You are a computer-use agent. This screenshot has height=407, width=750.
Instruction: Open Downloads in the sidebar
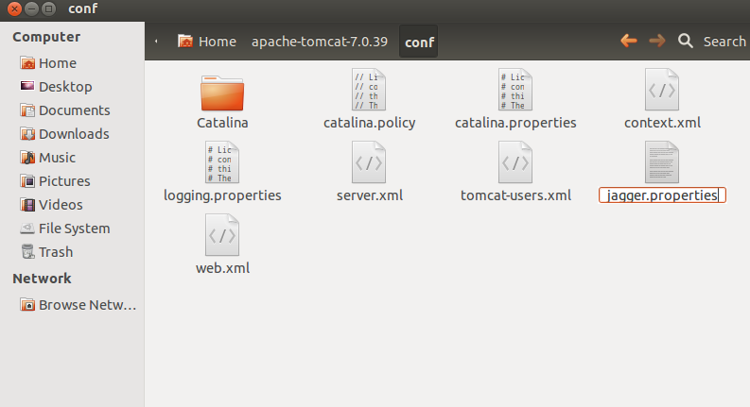point(64,134)
